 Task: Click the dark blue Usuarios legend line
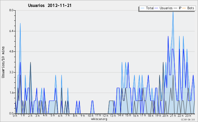pos(156,8)
